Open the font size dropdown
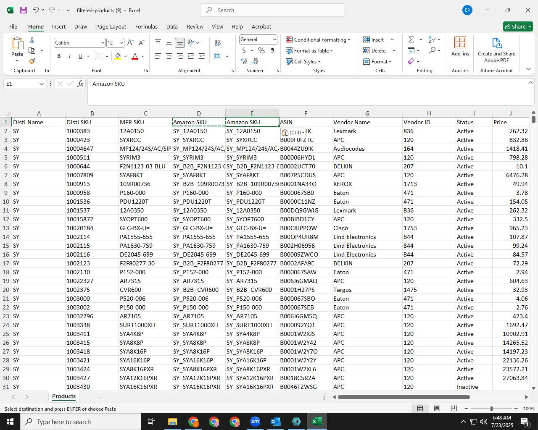The width and height of the screenshot is (538, 430). pyautogui.click(x=121, y=43)
